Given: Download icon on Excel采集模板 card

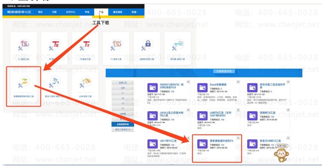Looking at the screenshot, I should pos(238,82).
